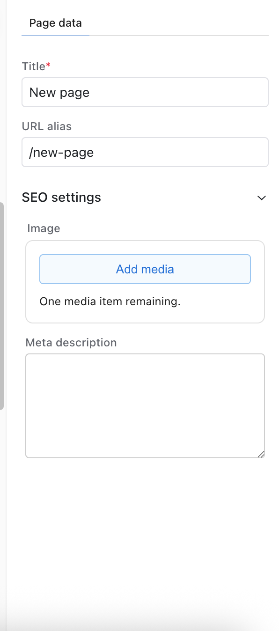Viewport: 279px width, 631px height.
Task: Click the Meta description label
Action: (71, 342)
